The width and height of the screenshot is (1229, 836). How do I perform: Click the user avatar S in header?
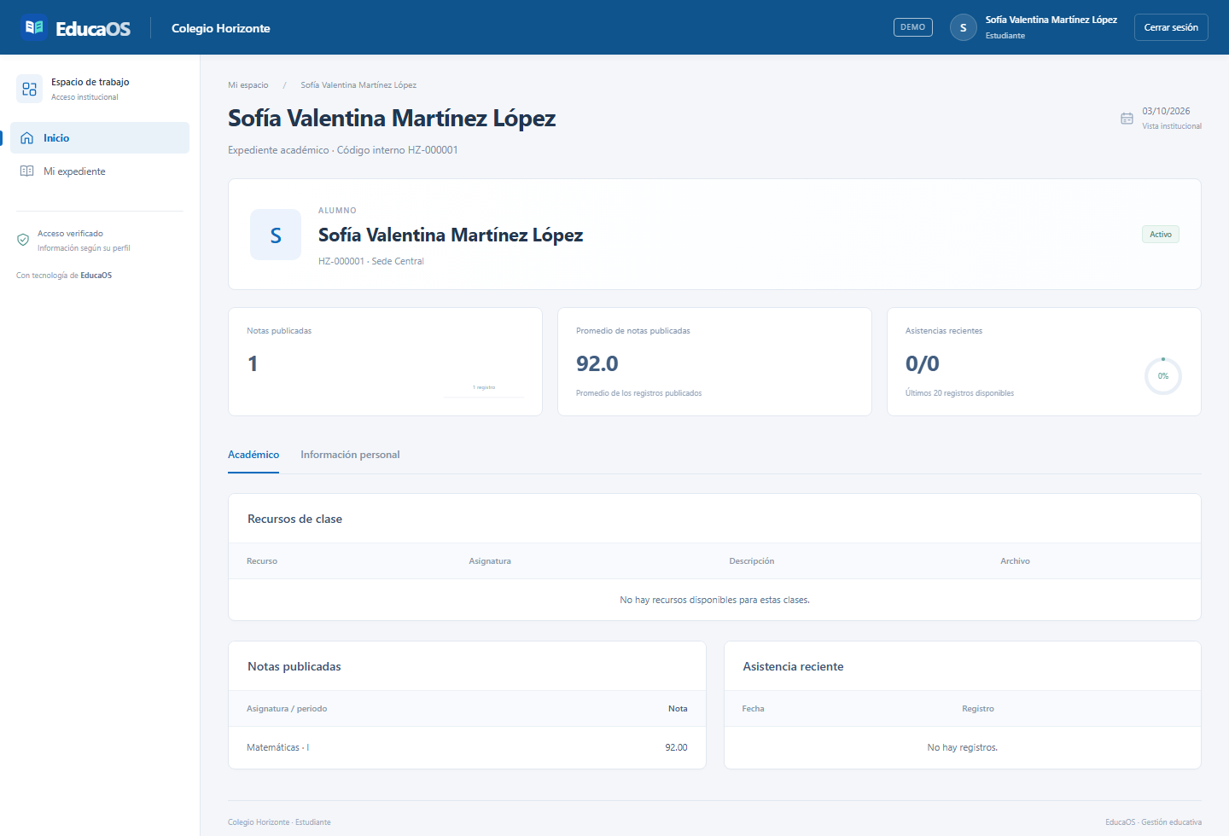964,27
